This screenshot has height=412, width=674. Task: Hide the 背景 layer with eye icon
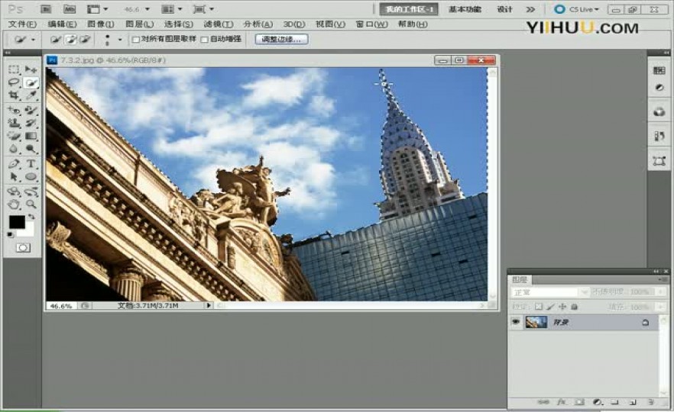click(516, 322)
